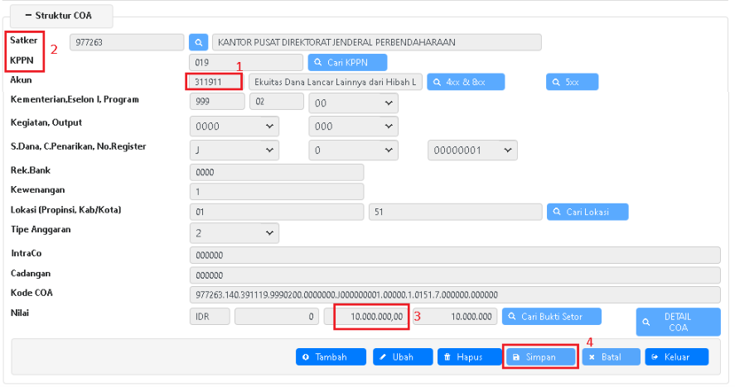The width and height of the screenshot is (735, 387).
Task: Click the Tambah button
Action: [x=331, y=356]
